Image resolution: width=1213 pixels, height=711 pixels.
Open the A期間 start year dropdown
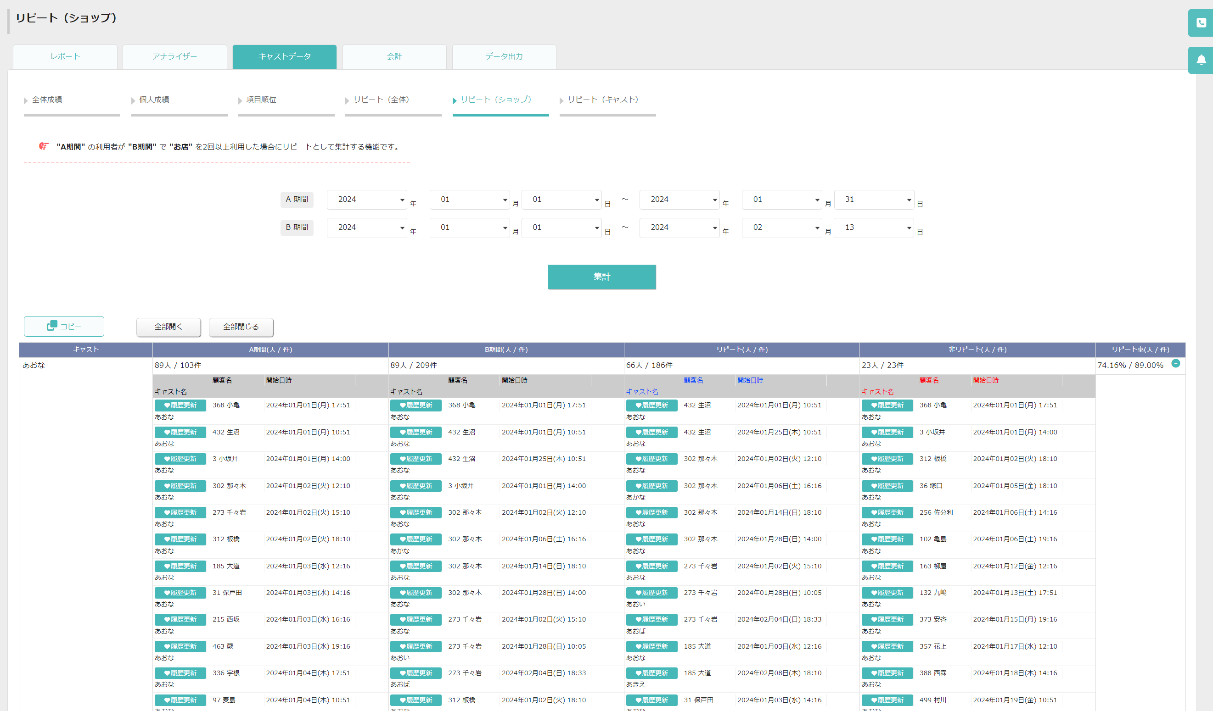[x=367, y=200]
